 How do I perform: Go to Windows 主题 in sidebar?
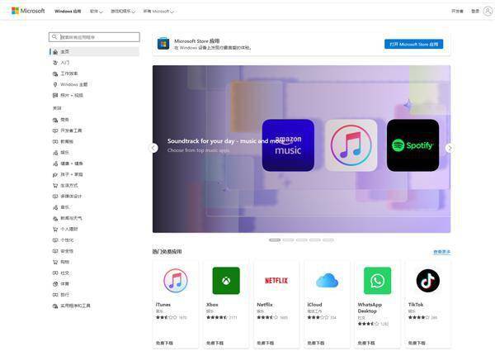click(73, 84)
